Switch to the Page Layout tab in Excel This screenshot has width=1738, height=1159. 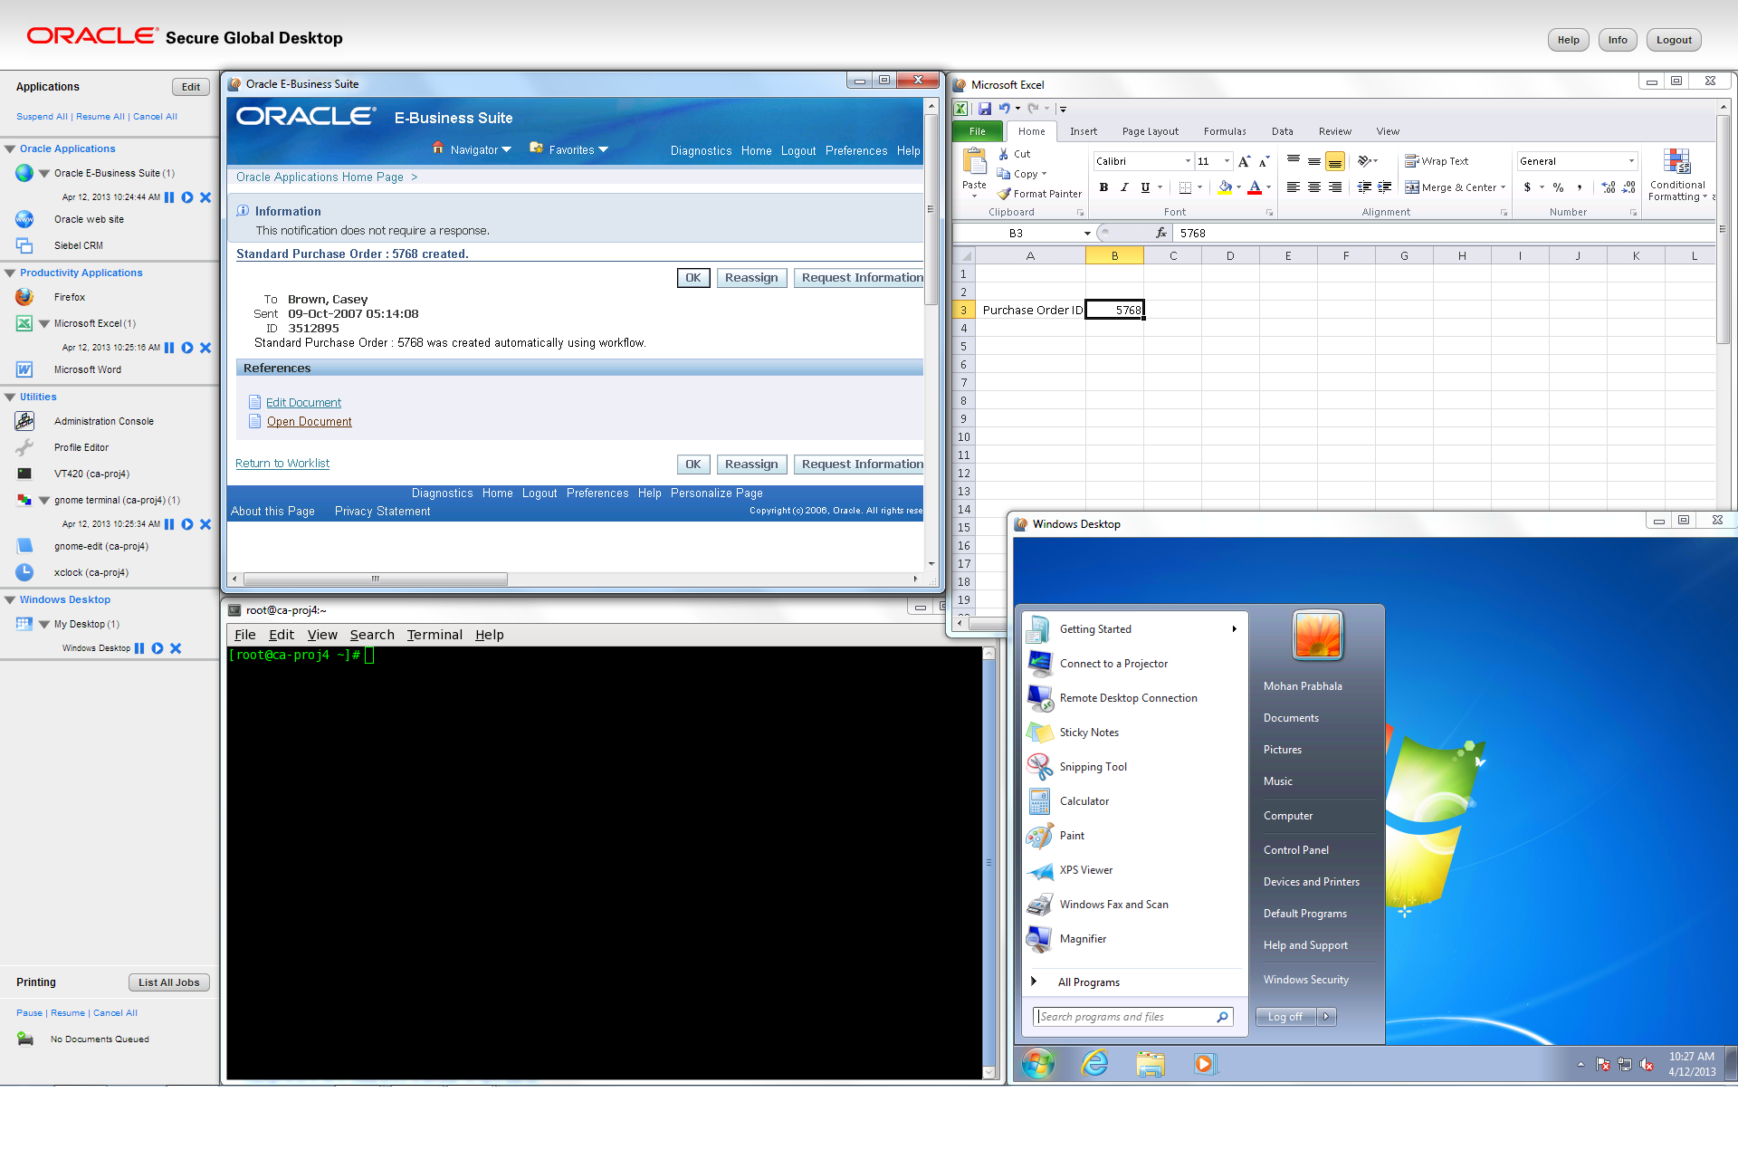point(1150,131)
